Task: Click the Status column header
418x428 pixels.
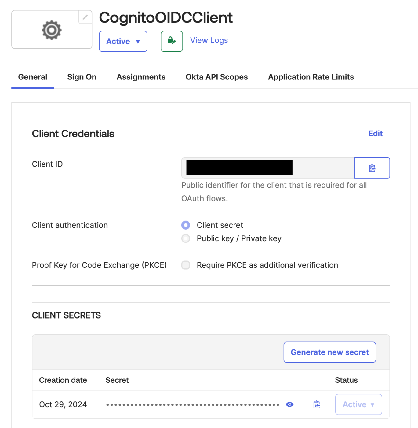Action: coord(346,380)
